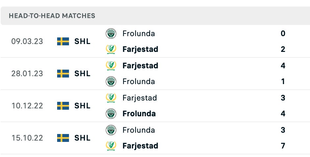Open SHL league link for 15.10.22

pos(82,138)
